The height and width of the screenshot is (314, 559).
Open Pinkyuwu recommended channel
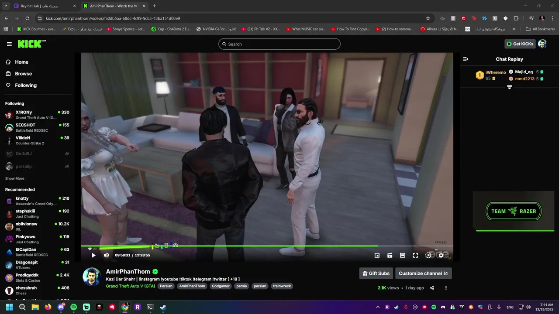[x=37, y=239]
